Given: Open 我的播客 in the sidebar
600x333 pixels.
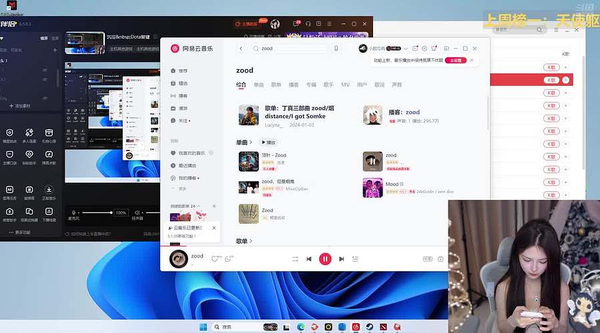Looking at the screenshot, I should [184, 178].
